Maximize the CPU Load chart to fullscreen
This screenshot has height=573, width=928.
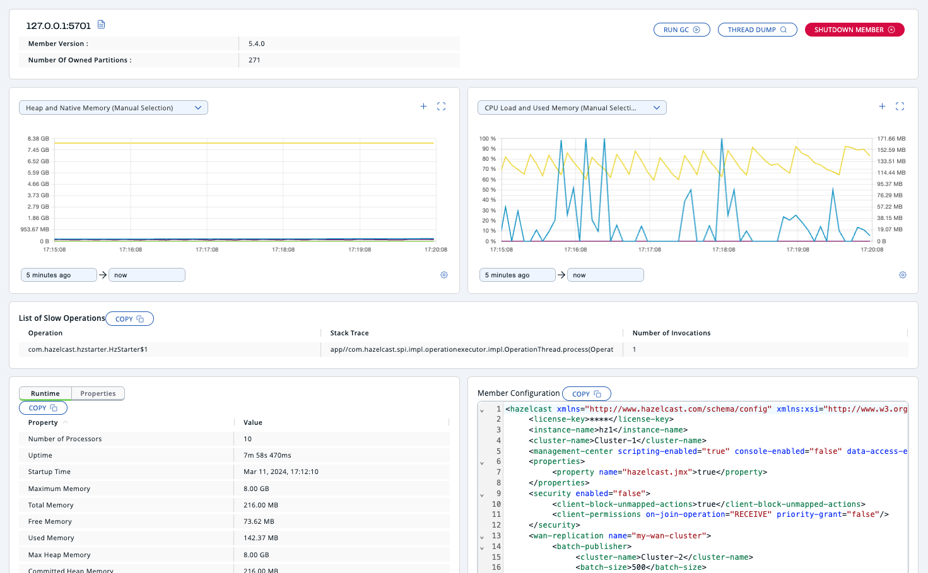tap(900, 107)
